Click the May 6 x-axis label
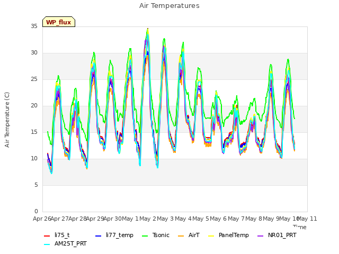The width and height of the screenshot is (339, 254). tap(218, 219)
